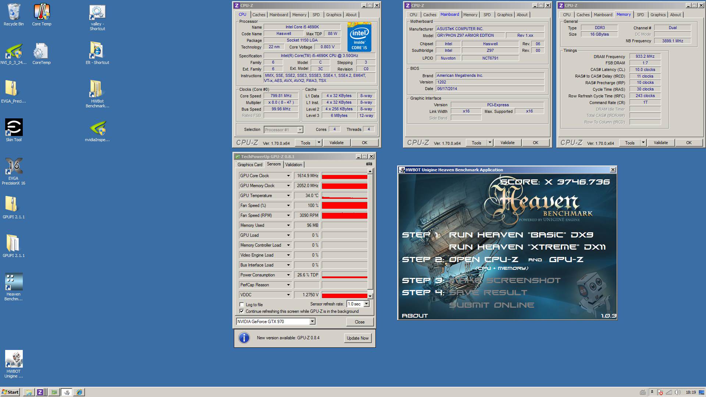The width and height of the screenshot is (706, 397).
Task: Launch HWBOT Unigine desktop shortcut
Action: 14,364
